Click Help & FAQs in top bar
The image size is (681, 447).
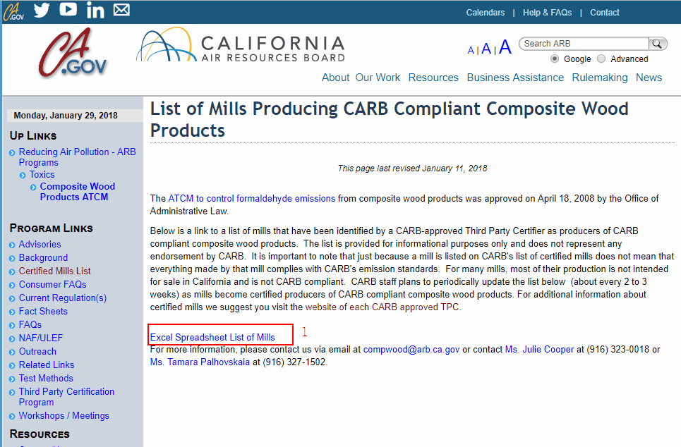[x=547, y=13]
